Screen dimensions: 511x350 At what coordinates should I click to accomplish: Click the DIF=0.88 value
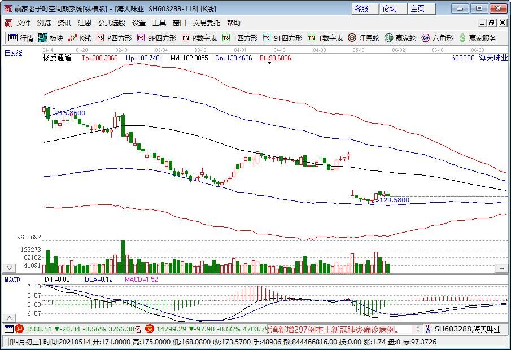tap(57, 279)
